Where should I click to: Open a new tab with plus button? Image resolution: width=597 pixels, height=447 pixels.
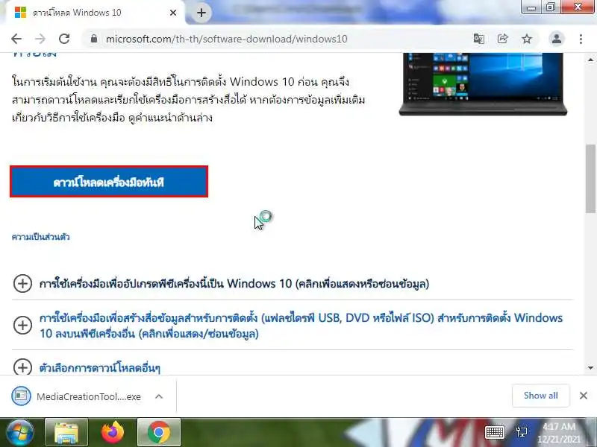(201, 13)
